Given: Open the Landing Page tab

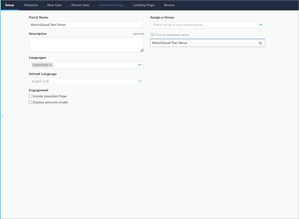Looking at the screenshot, I should coord(144,5).
